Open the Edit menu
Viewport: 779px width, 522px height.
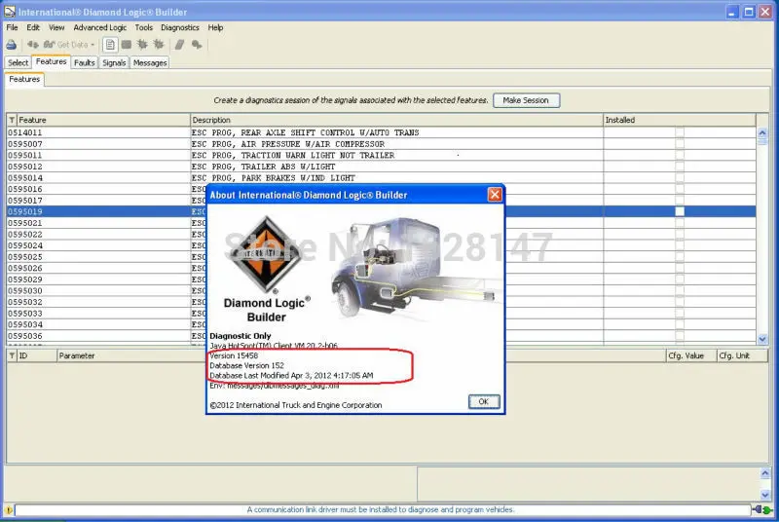tap(33, 28)
